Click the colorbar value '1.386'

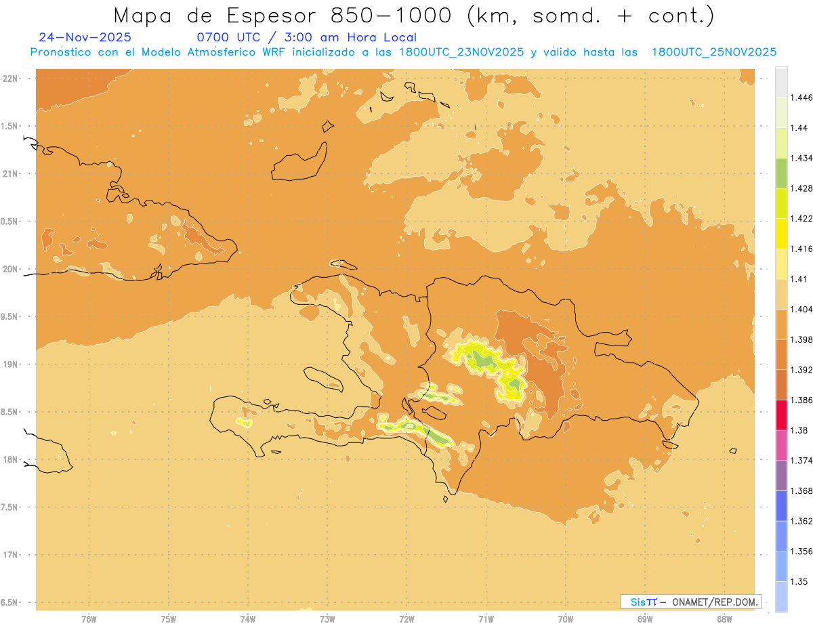coord(801,400)
